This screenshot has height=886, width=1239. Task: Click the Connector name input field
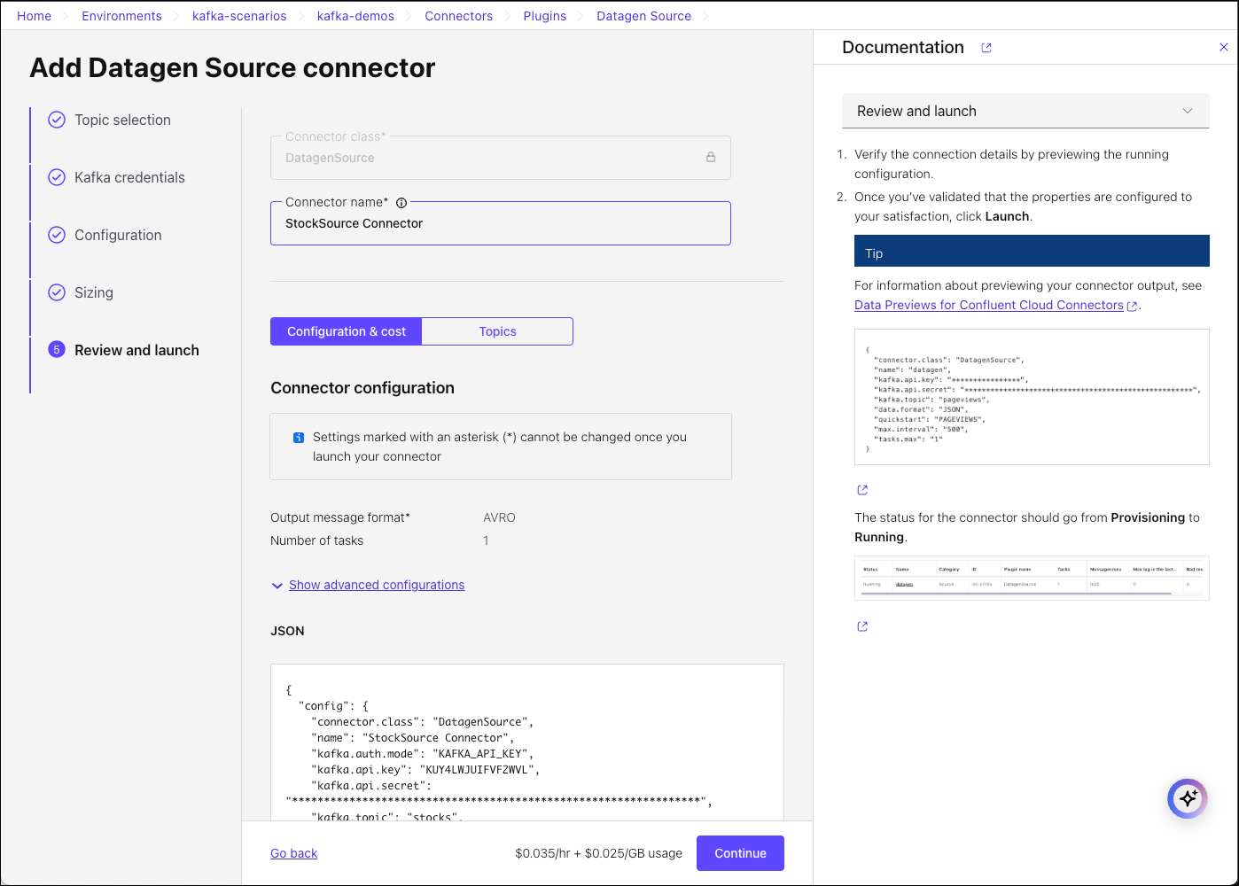point(500,224)
